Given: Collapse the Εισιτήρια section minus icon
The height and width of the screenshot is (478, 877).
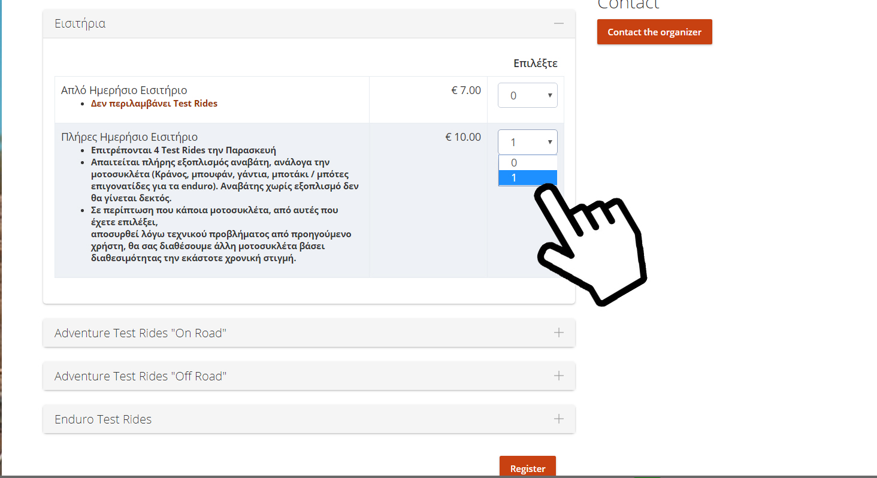Looking at the screenshot, I should pyautogui.click(x=559, y=23).
